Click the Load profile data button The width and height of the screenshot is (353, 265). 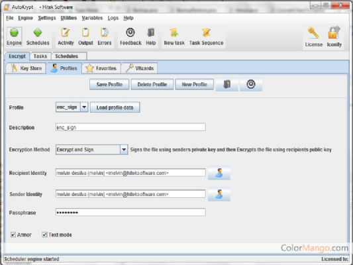(115, 107)
